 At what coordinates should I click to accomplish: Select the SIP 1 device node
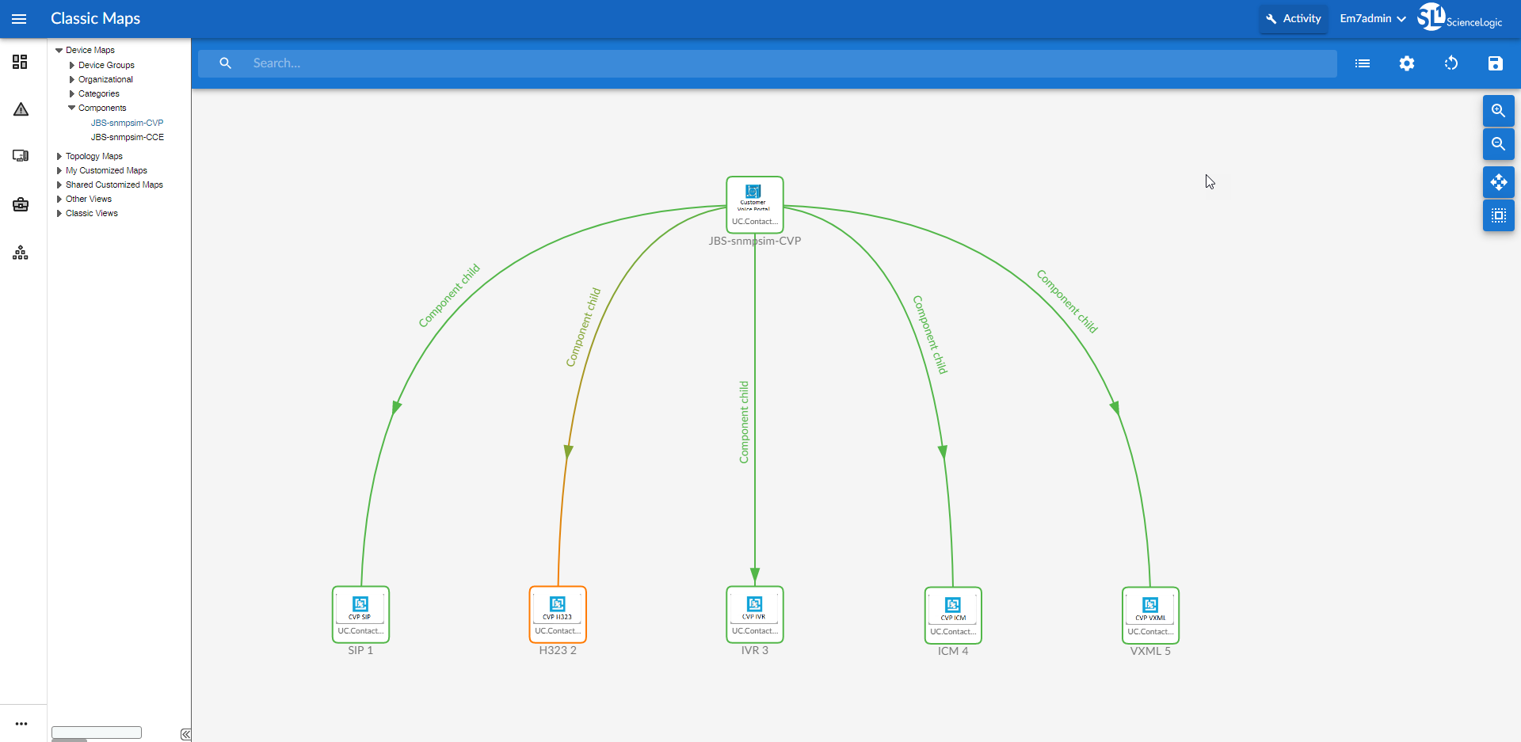tap(360, 615)
